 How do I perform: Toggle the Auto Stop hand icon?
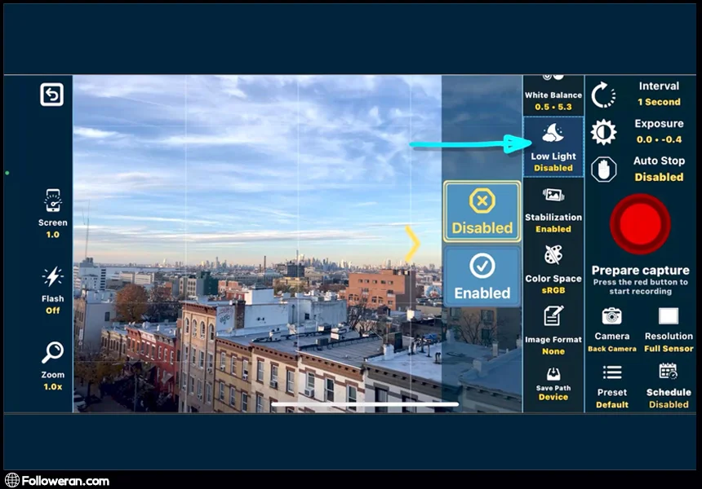tap(603, 169)
